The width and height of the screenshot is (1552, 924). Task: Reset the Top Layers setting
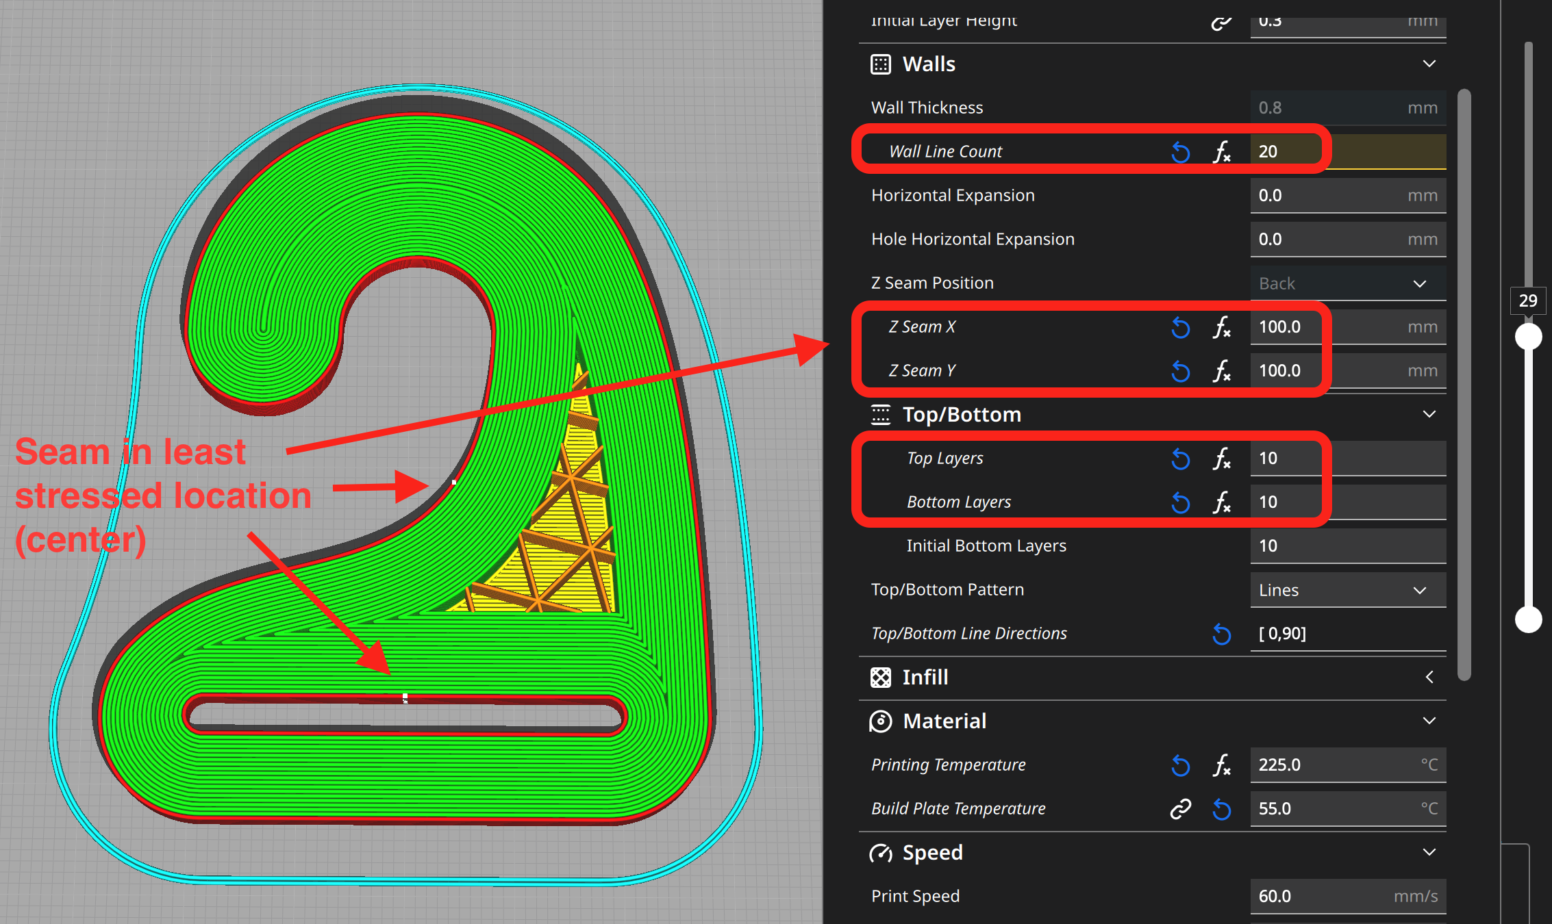coord(1181,459)
